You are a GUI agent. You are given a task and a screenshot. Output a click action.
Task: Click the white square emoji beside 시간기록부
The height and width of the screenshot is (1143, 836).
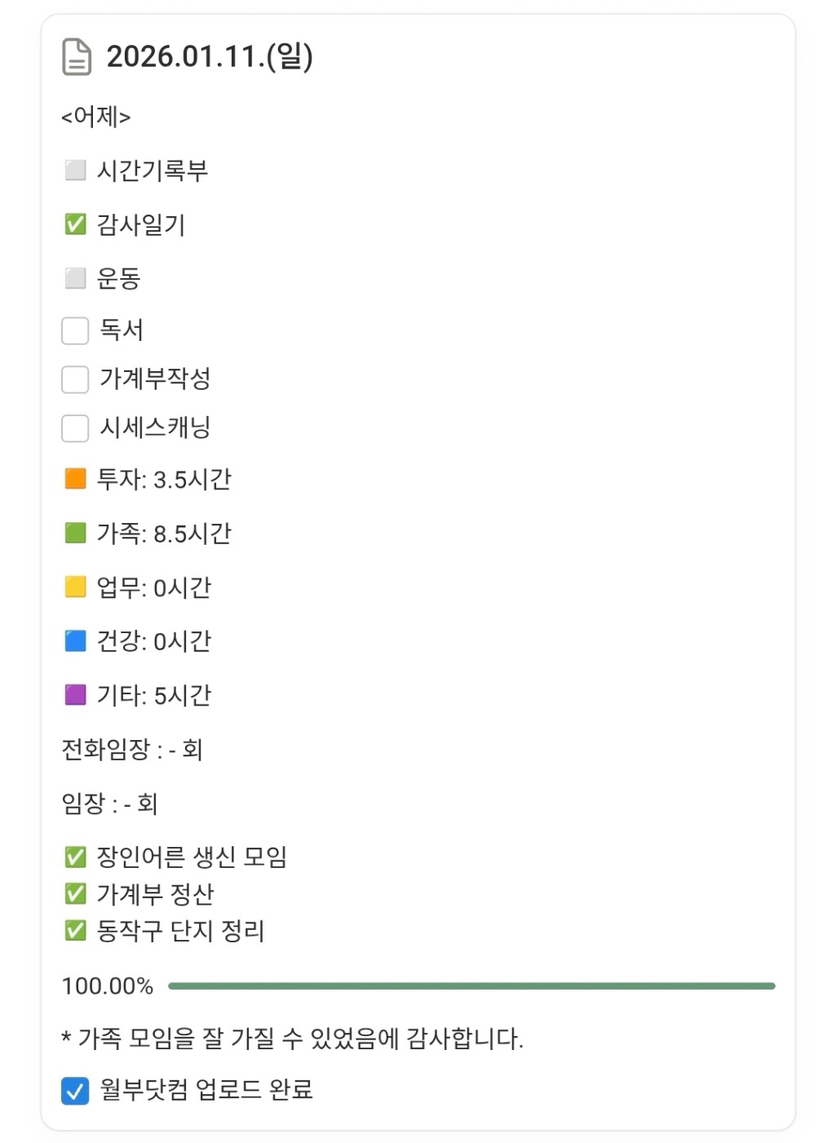click(x=75, y=171)
